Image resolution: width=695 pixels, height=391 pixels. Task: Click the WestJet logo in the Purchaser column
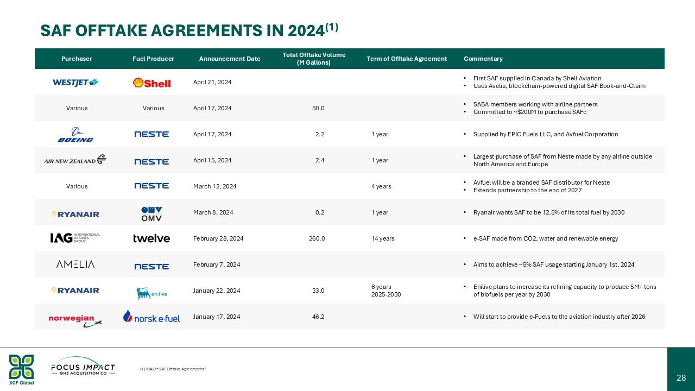(x=75, y=82)
